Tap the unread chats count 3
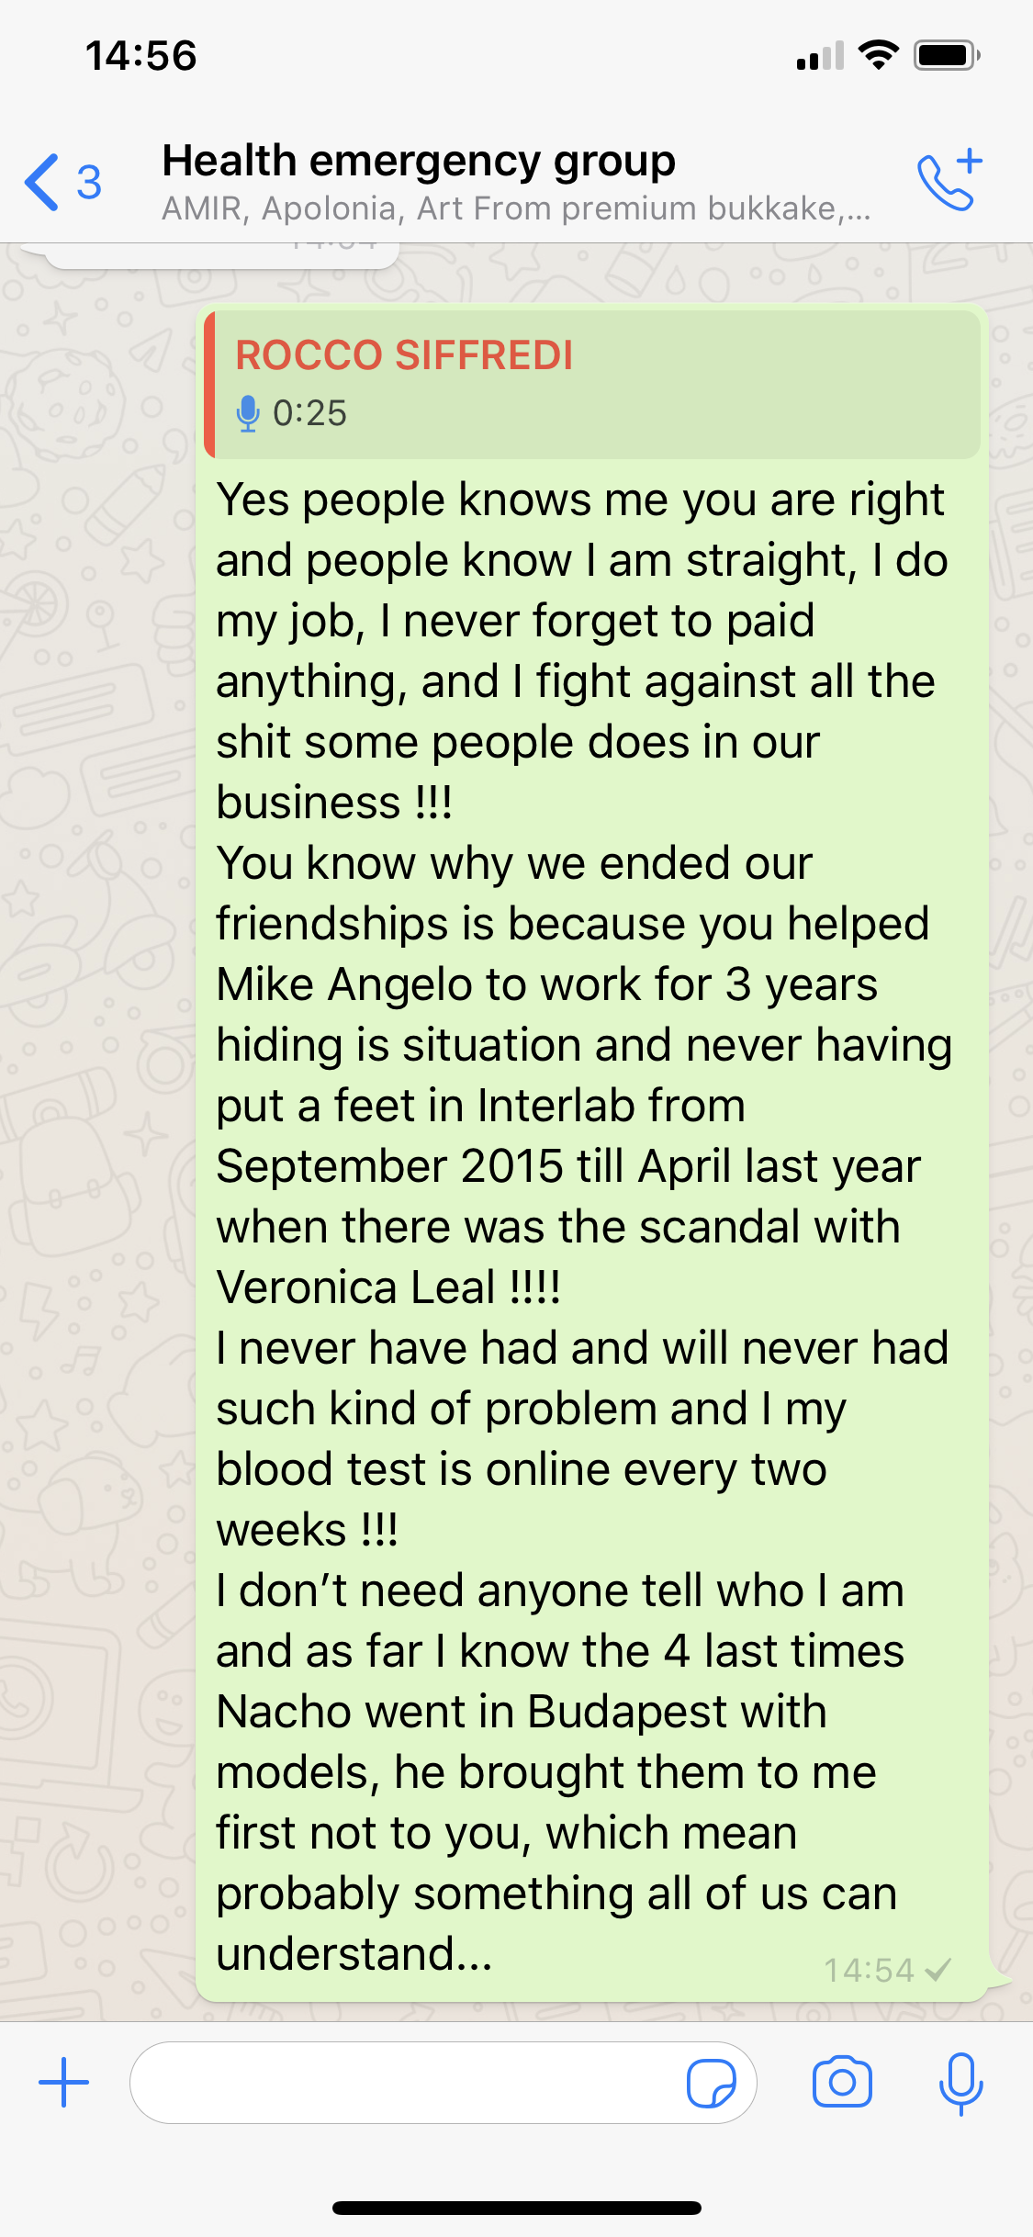The height and width of the screenshot is (2237, 1033). pos(89,182)
